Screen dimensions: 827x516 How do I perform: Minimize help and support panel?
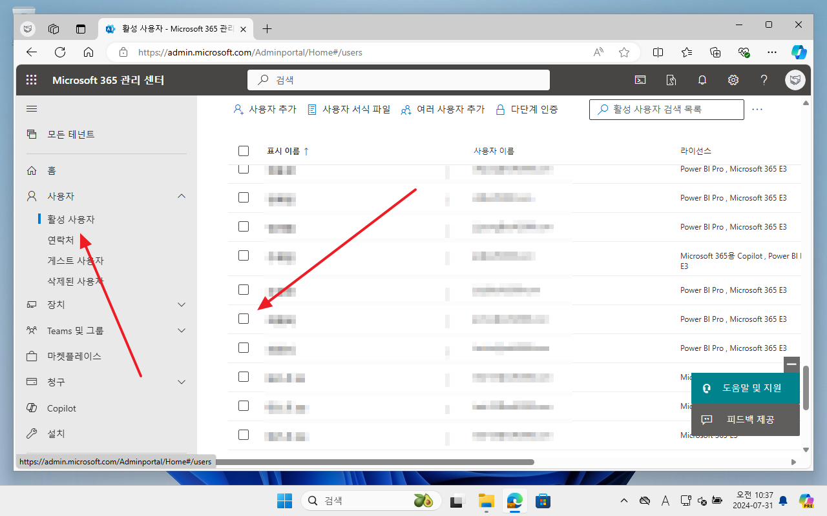792,364
